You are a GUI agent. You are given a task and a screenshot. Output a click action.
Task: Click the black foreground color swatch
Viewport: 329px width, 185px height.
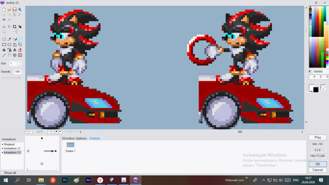point(316,90)
